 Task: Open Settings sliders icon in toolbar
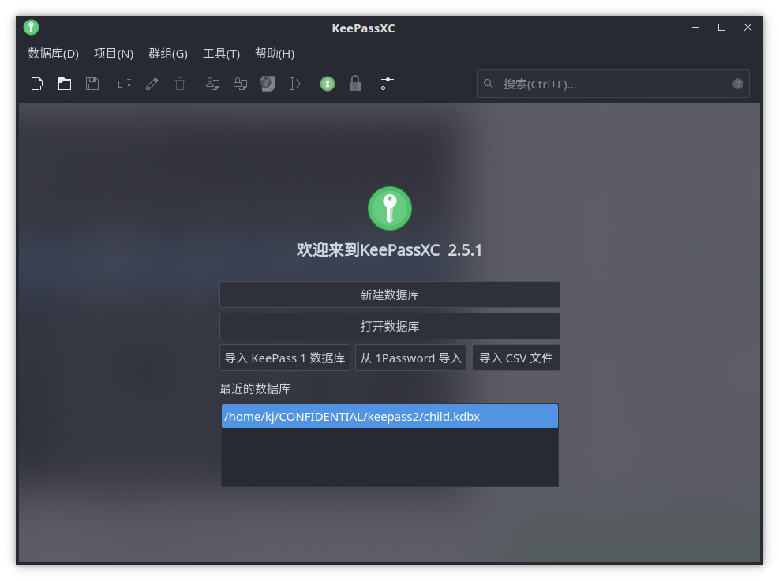pos(388,84)
